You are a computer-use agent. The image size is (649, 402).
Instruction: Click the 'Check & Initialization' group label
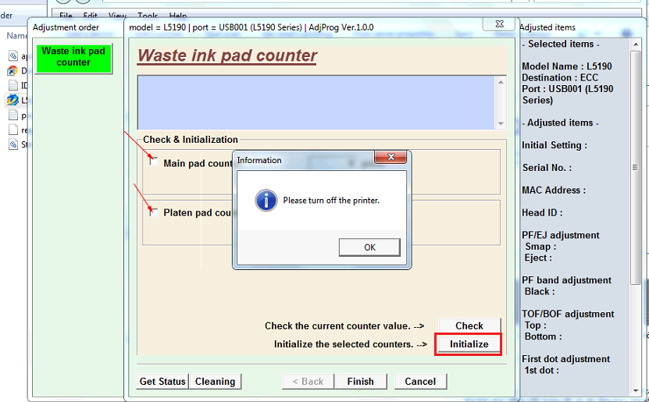pos(191,140)
